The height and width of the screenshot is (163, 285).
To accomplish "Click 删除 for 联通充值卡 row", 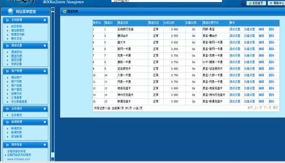I will click(272, 101).
